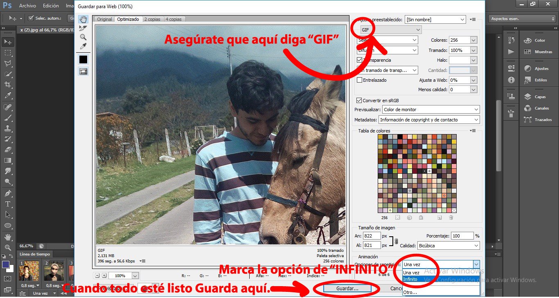Choose Otro... from repetition list

[441, 292]
